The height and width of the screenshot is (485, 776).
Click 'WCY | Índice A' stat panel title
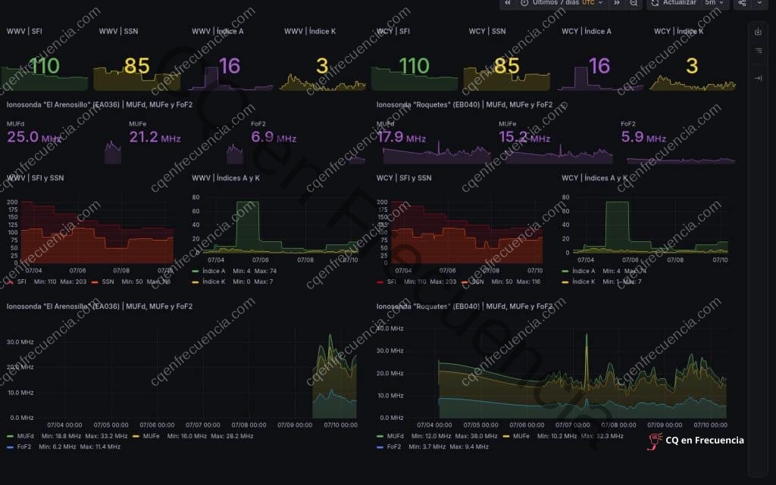(x=587, y=31)
